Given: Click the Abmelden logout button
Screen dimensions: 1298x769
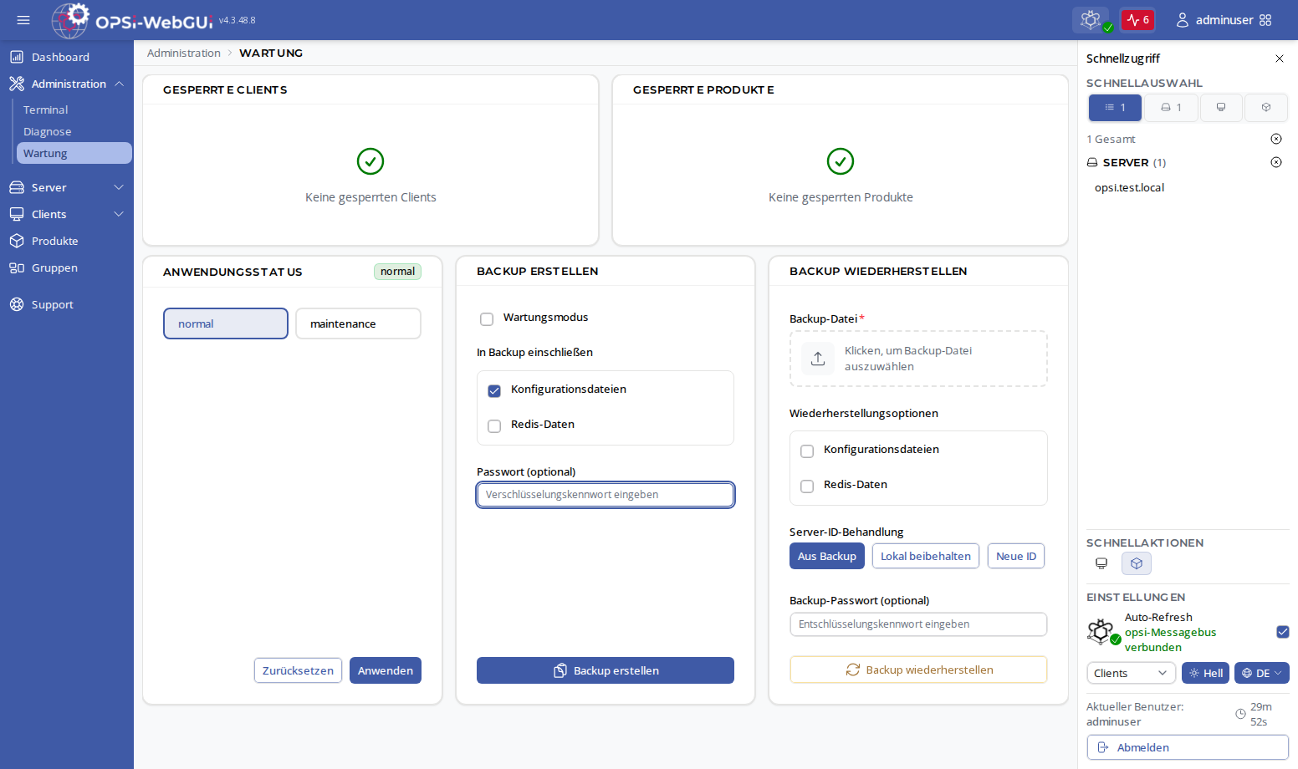Looking at the screenshot, I should [x=1188, y=747].
